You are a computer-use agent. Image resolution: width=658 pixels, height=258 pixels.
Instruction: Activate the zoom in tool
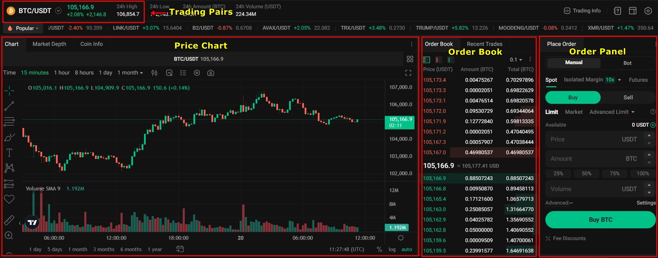(9, 236)
